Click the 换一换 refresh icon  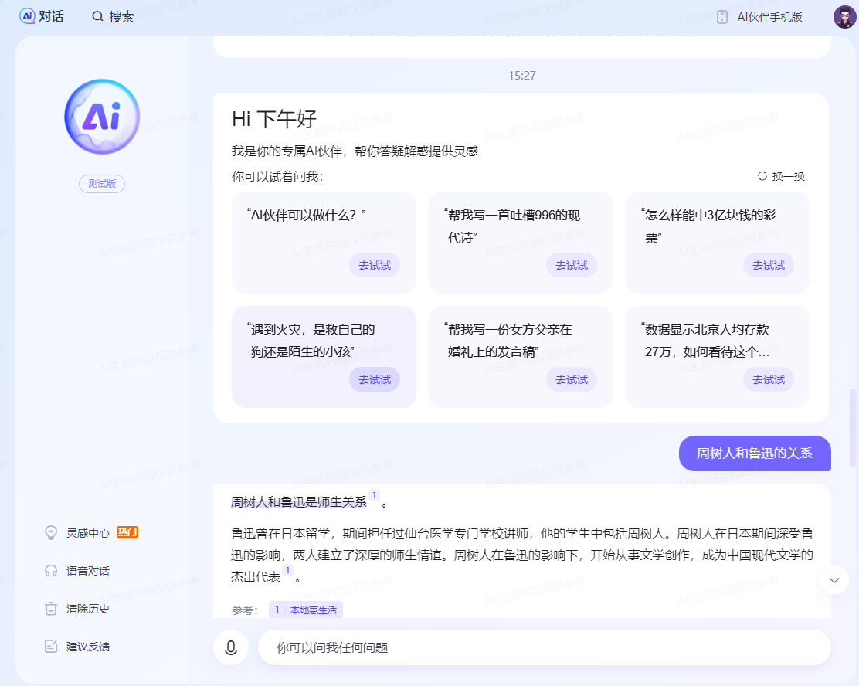coord(762,176)
